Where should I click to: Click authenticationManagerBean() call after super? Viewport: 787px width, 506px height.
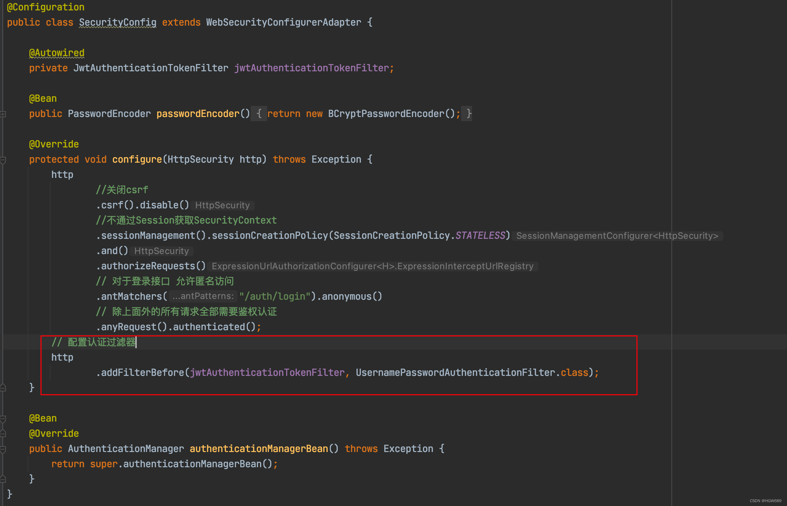198,464
